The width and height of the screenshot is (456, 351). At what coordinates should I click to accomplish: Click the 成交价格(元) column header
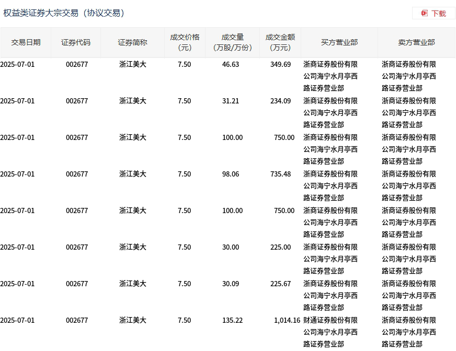[185, 42]
